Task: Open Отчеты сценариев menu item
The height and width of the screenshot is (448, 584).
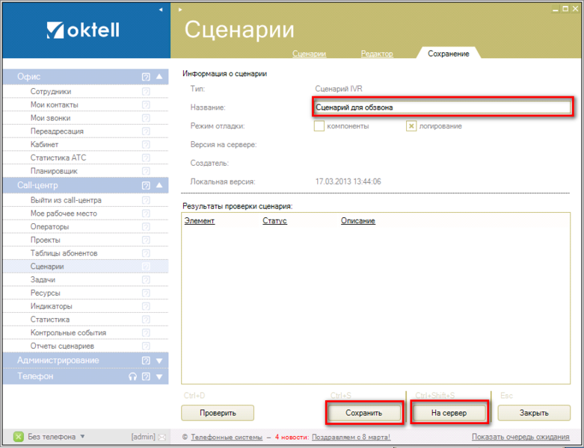Action: pyautogui.click(x=62, y=346)
